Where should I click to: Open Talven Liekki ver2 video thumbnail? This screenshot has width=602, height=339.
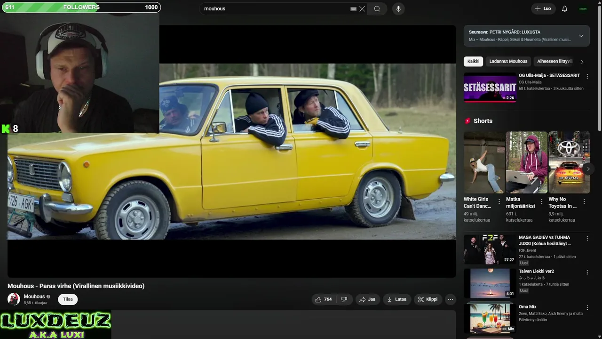490,283
